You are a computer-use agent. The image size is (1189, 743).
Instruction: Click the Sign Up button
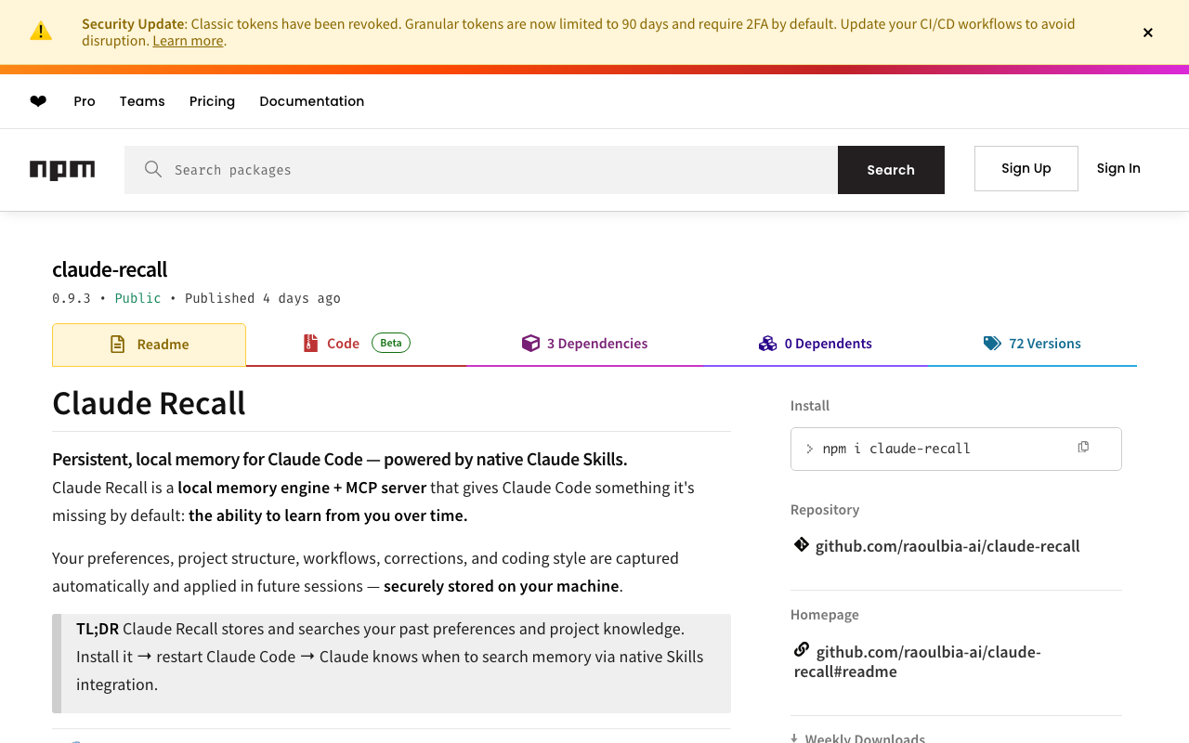click(x=1026, y=168)
